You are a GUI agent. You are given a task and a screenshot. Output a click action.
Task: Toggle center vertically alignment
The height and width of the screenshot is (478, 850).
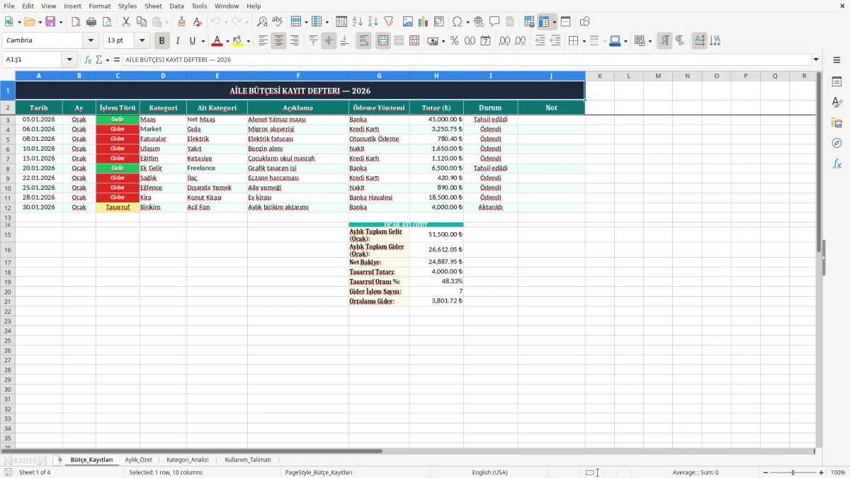(329, 41)
